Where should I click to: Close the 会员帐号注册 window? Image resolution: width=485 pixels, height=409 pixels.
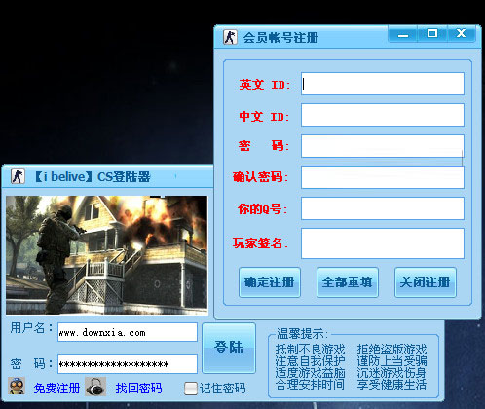pyautogui.click(x=462, y=34)
